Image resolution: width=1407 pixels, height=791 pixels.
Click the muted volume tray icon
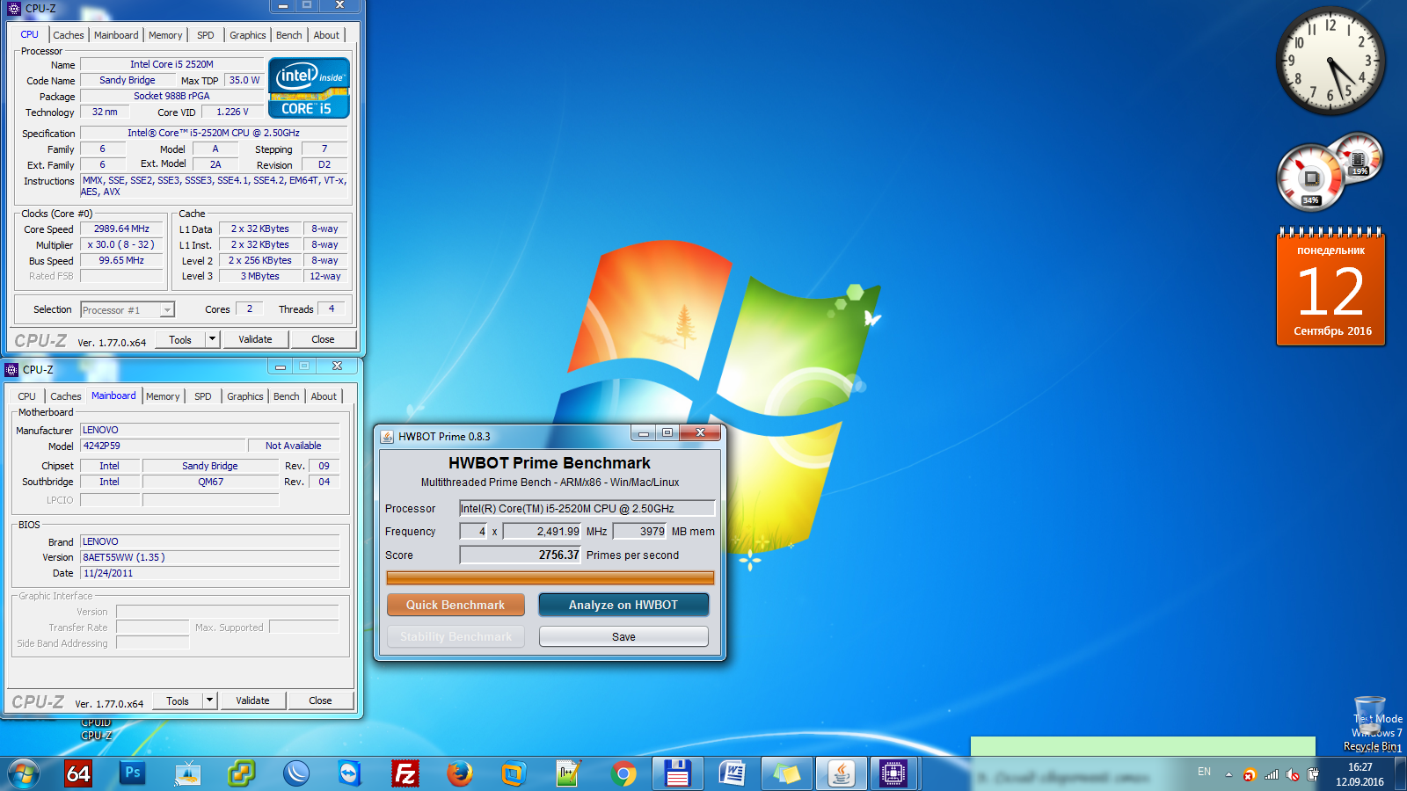1293,775
